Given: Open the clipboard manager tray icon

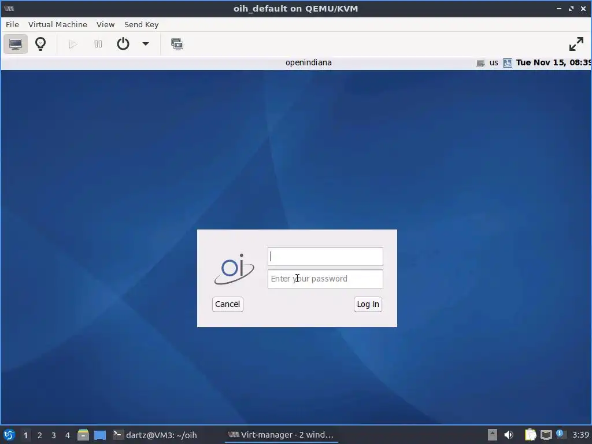Looking at the screenshot, I should pos(530,435).
